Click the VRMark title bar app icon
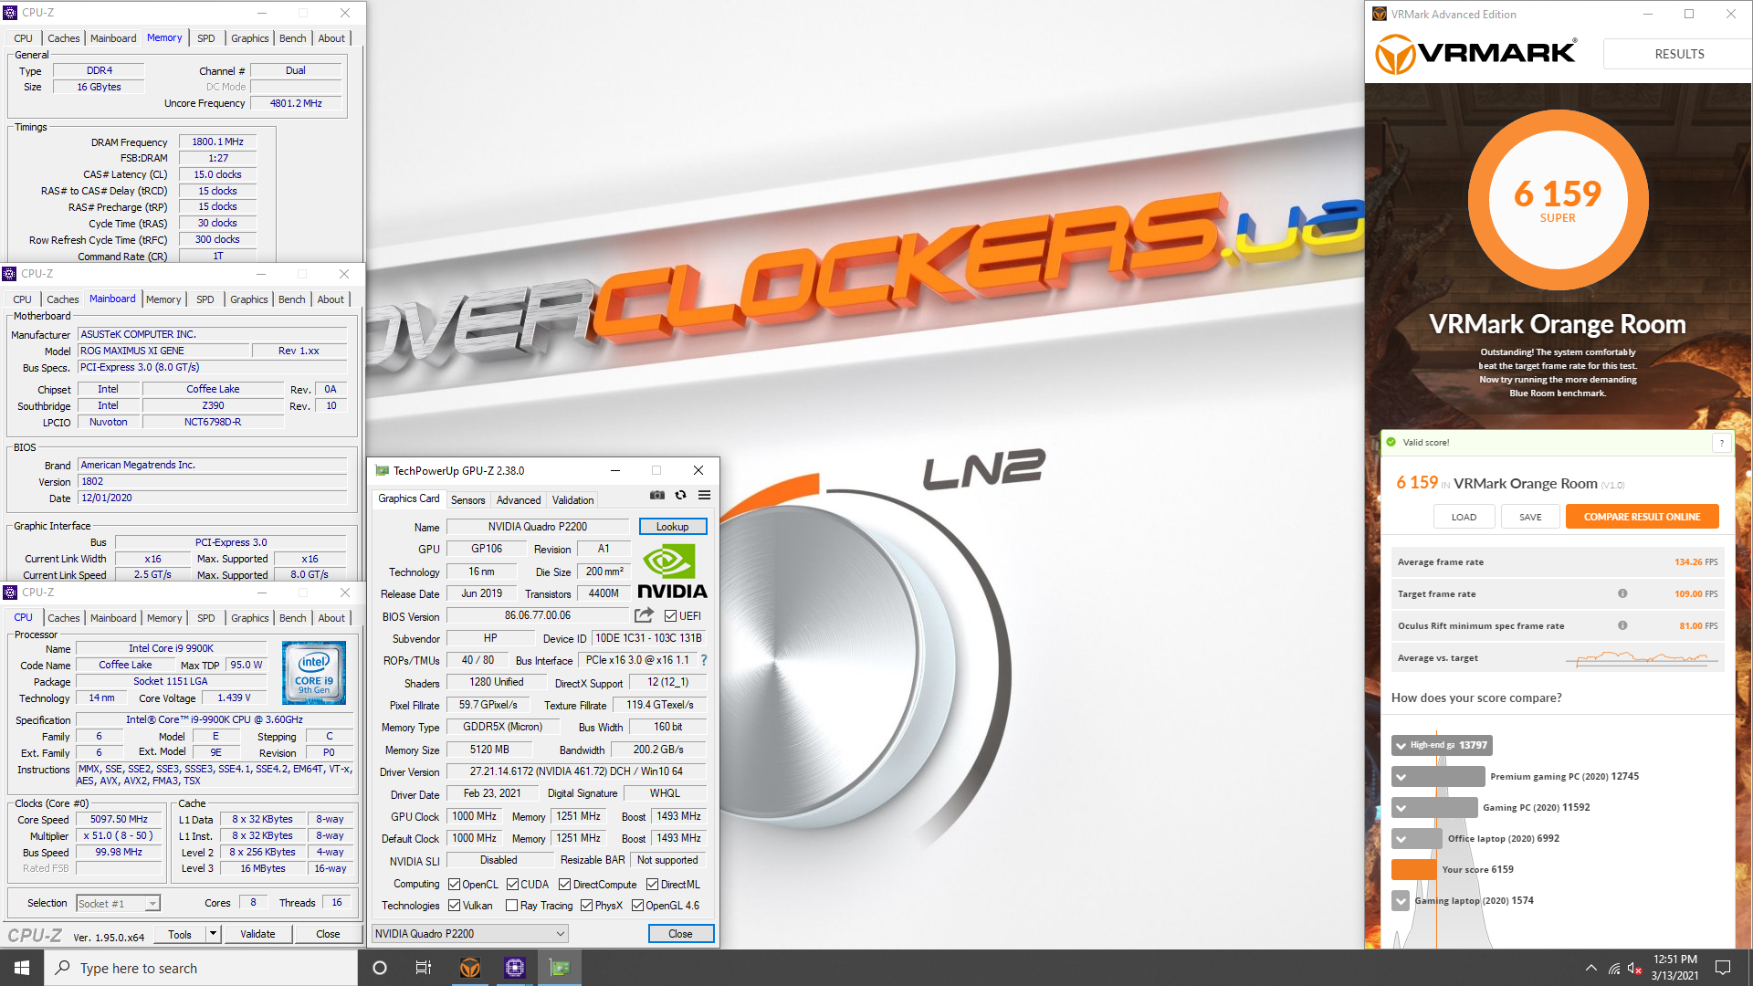This screenshot has height=986, width=1753. (1379, 14)
